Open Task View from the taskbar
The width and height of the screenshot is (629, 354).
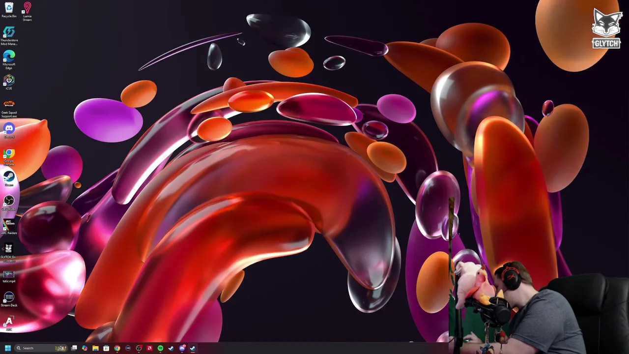[74, 348]
